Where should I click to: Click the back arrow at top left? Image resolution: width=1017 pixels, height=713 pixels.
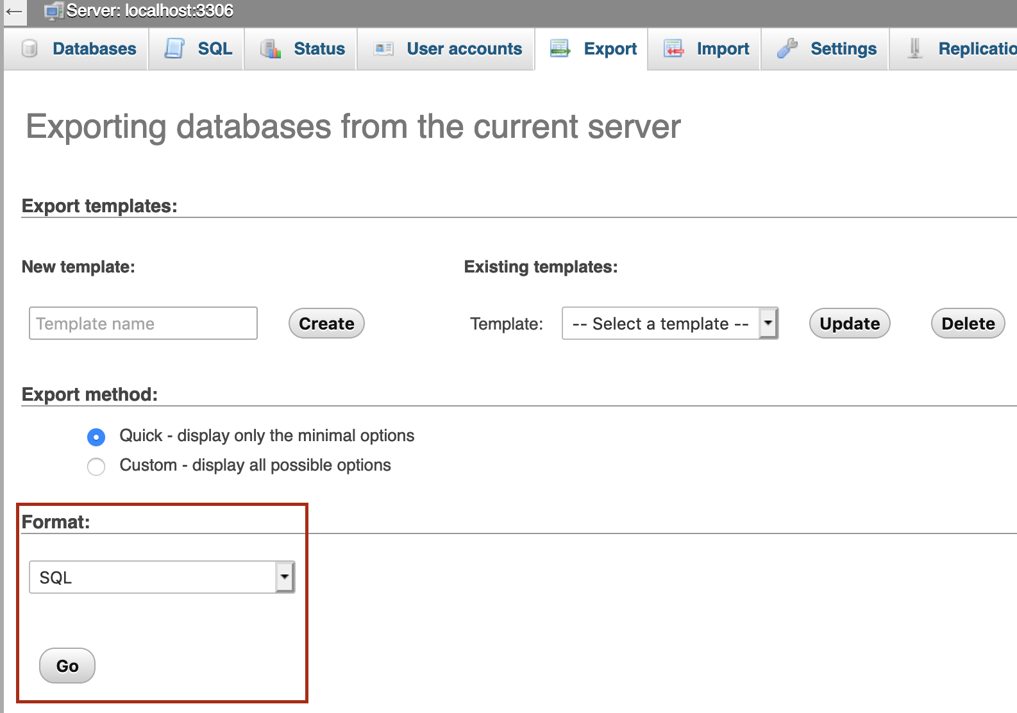14,12
